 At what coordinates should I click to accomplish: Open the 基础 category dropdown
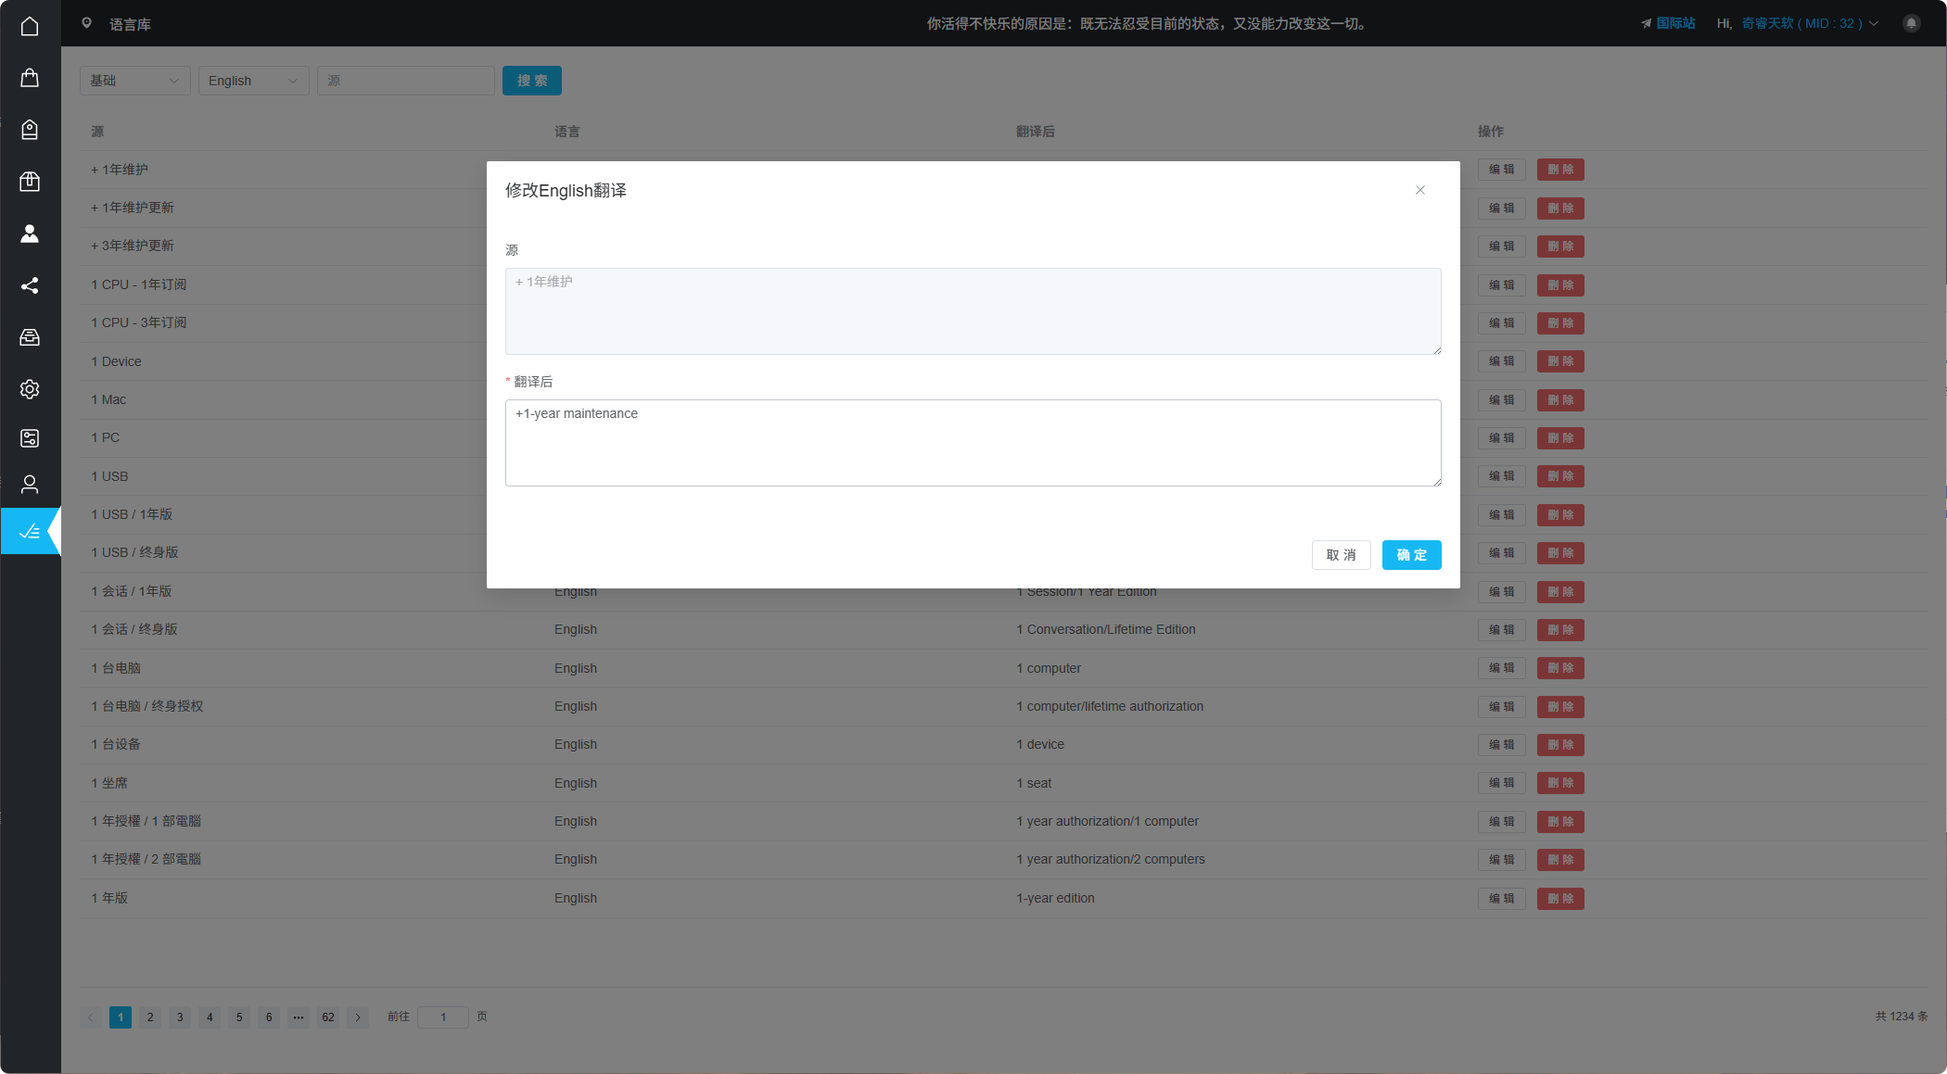(134, 81)
